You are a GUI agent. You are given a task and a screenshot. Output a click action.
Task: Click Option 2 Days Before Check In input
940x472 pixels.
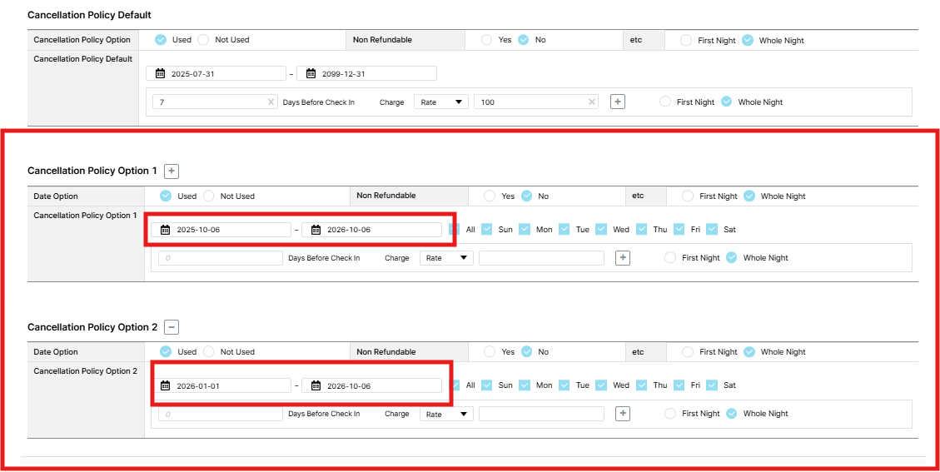click(x=220, y=414)
